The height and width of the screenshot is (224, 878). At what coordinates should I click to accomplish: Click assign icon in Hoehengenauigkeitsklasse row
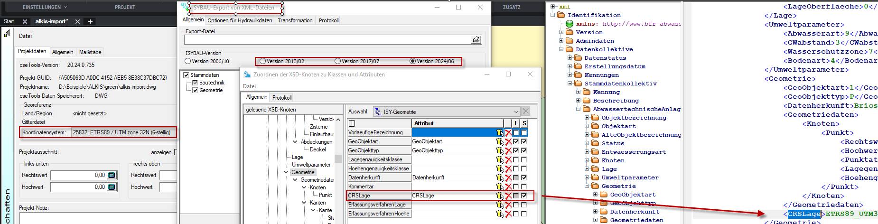[x=500, y=169]
